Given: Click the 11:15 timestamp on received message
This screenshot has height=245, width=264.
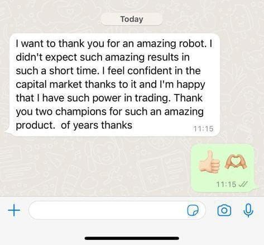Looking at the screenshot, I should 203,129.
